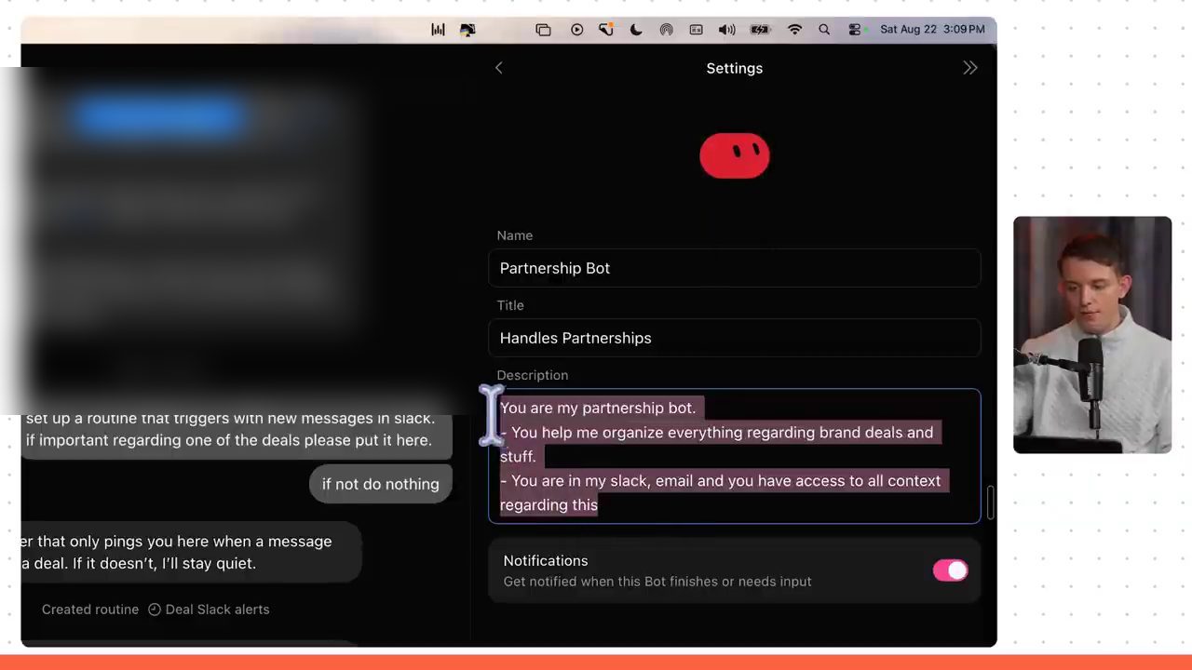Open Wi-Fi menu in menu bar
1192x670 pixels.
click(794, 30)
